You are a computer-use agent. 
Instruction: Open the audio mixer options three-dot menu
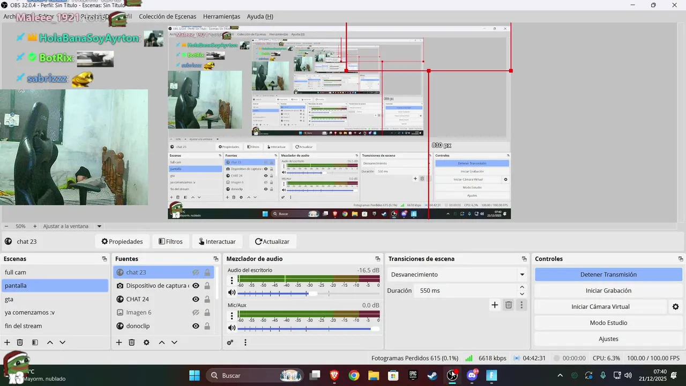click(245, 343)
